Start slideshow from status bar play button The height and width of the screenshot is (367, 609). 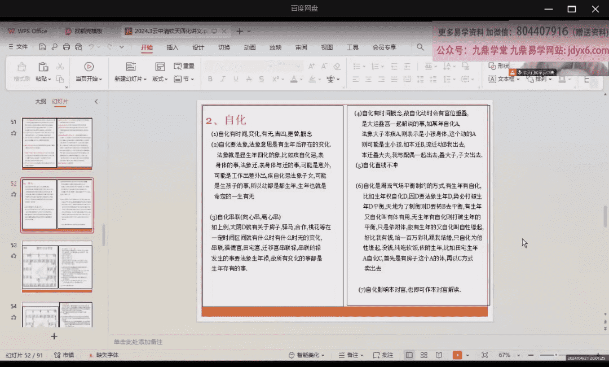pos(457,355)
